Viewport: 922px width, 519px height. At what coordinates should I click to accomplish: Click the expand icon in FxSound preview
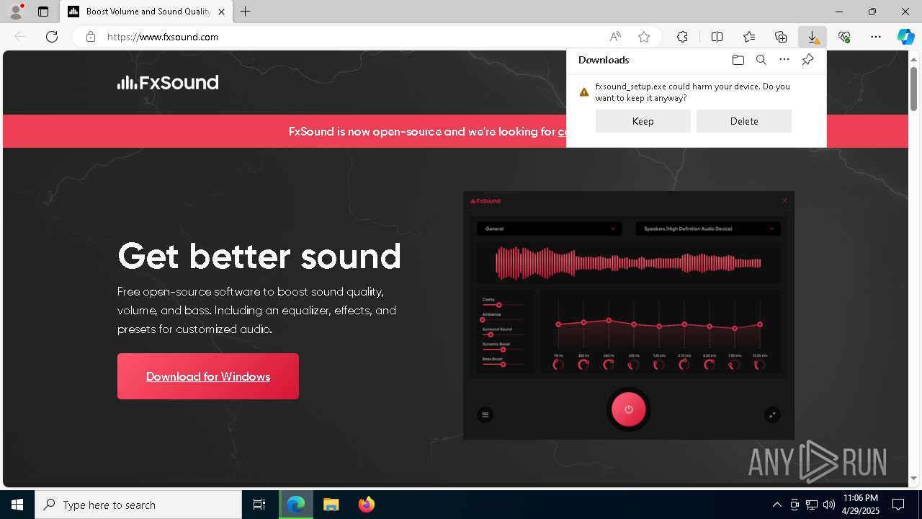pyautogui.click(x=772, y=414)
